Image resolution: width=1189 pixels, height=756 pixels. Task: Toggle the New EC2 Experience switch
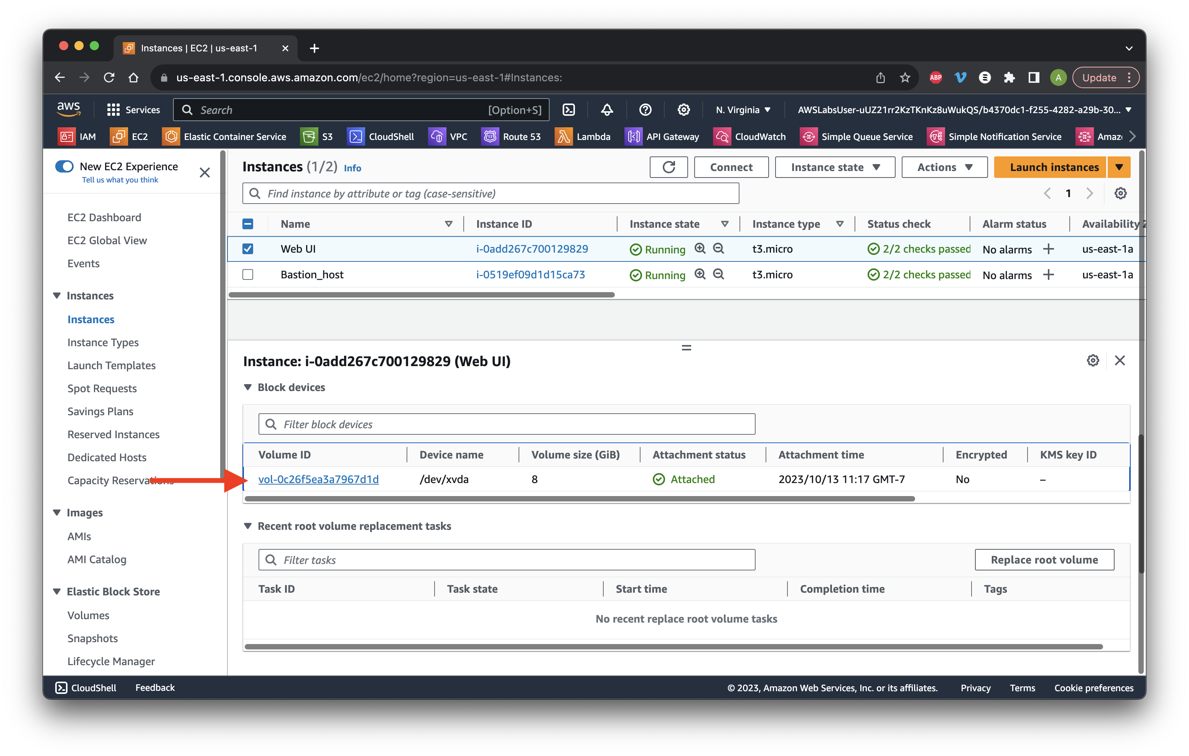pos(64,166)
